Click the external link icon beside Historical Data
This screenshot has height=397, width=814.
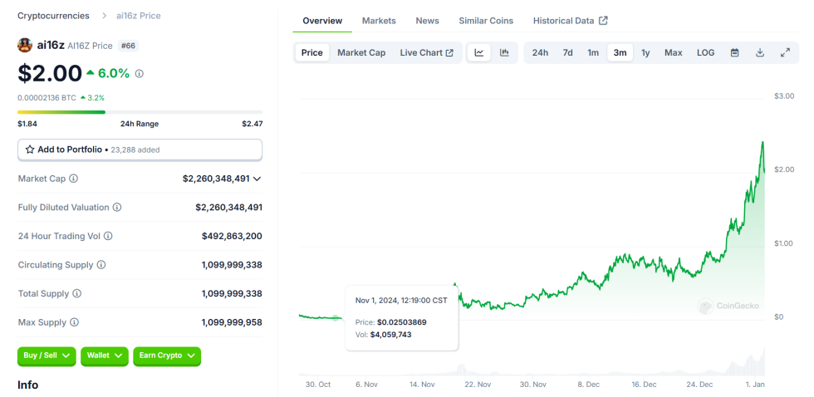click(603, 21)
